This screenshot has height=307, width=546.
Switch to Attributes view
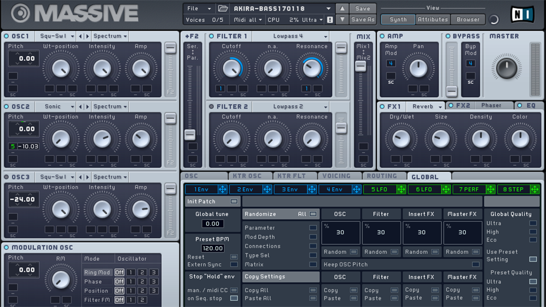click(x=433, y=19)
